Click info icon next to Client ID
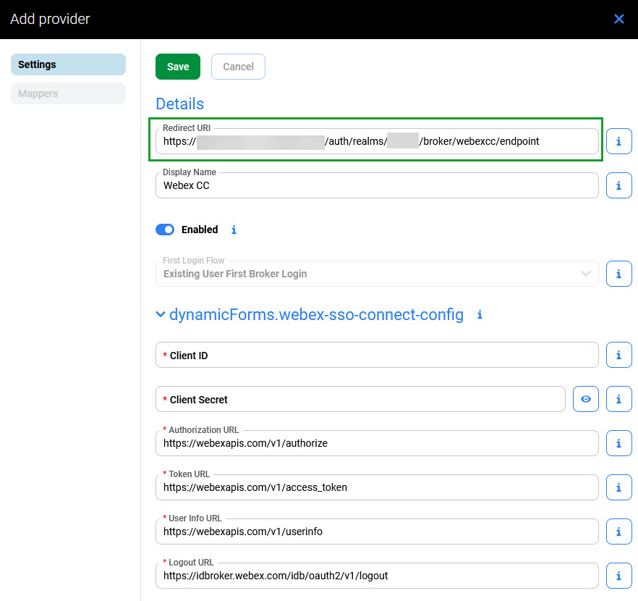Viewport: 638px width, 601px height. [618, 355]
